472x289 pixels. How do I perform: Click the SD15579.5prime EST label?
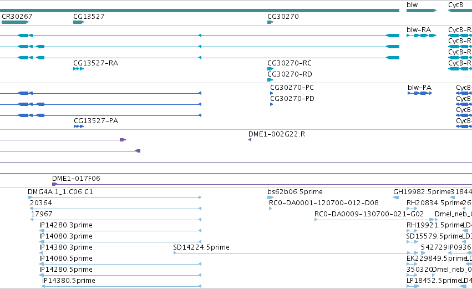434,236
